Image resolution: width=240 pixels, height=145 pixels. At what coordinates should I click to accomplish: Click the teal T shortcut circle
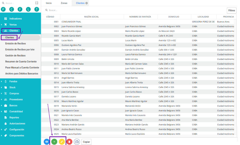36,9
